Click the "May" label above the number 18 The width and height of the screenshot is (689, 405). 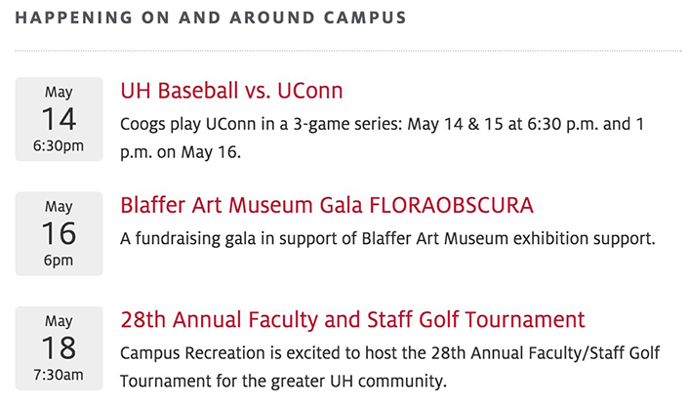pyautogui.click(x=59, y=321)
